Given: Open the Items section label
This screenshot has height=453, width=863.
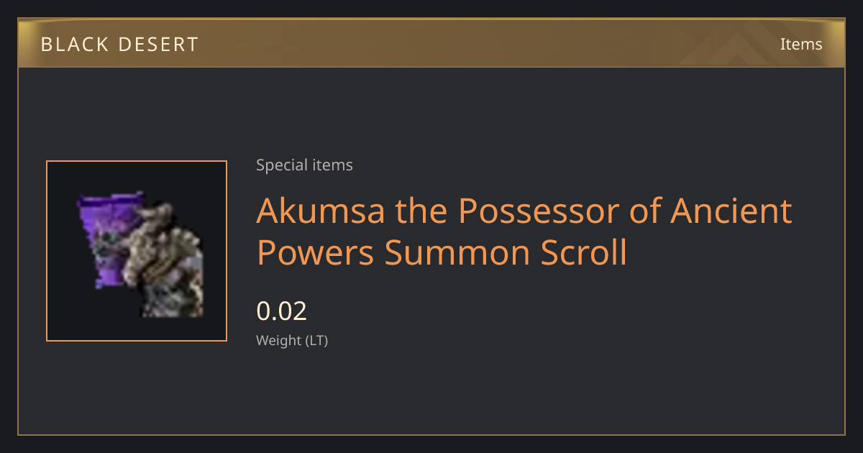Looking at the screenshot, I should (801, 44).
